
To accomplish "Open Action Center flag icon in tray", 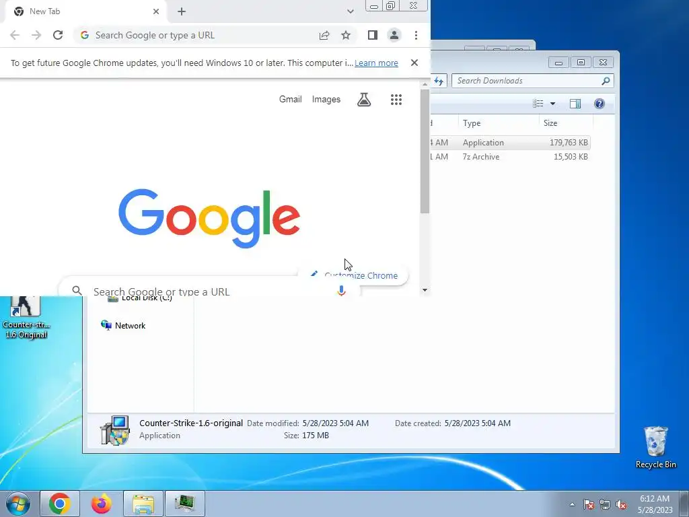I will (588, 504).
